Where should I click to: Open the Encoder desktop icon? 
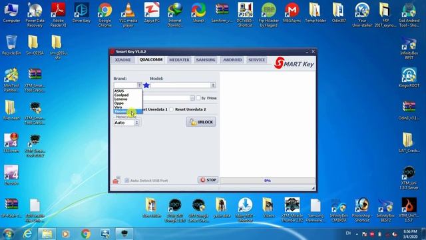click(11, 175)
